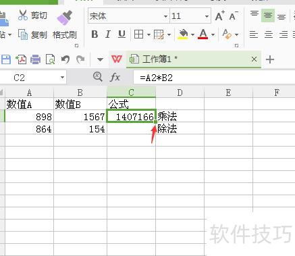Apply red font color A
The height and width of the screenshot is (256, 295).
(203, 34)
